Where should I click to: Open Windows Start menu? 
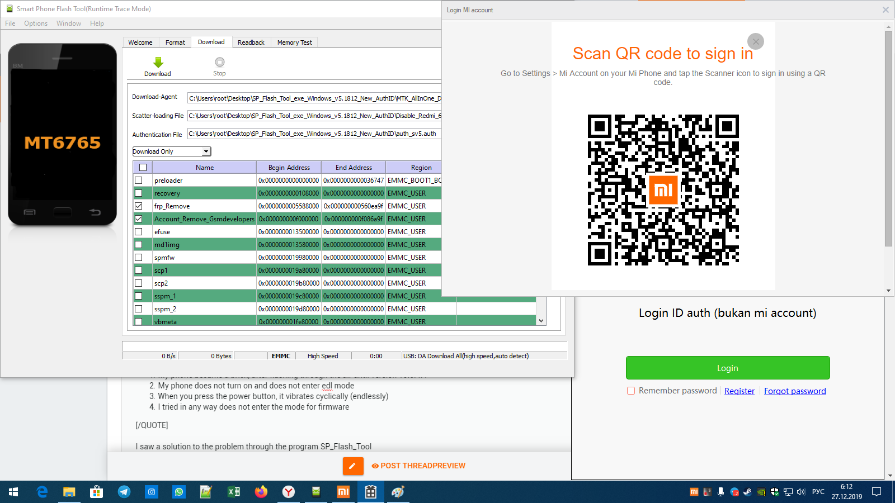pos(13,492)
